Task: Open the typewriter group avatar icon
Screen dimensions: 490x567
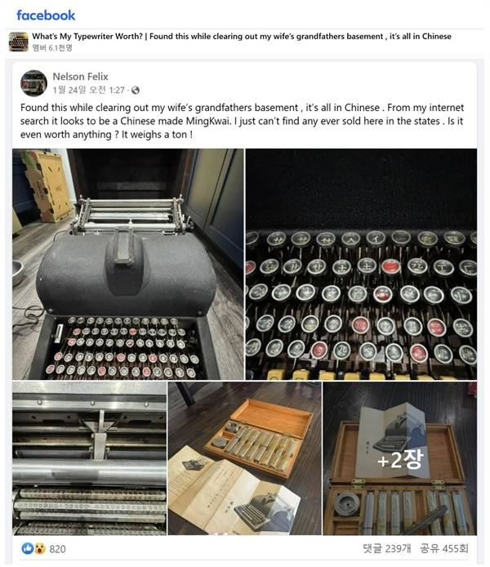Action: 19,42
